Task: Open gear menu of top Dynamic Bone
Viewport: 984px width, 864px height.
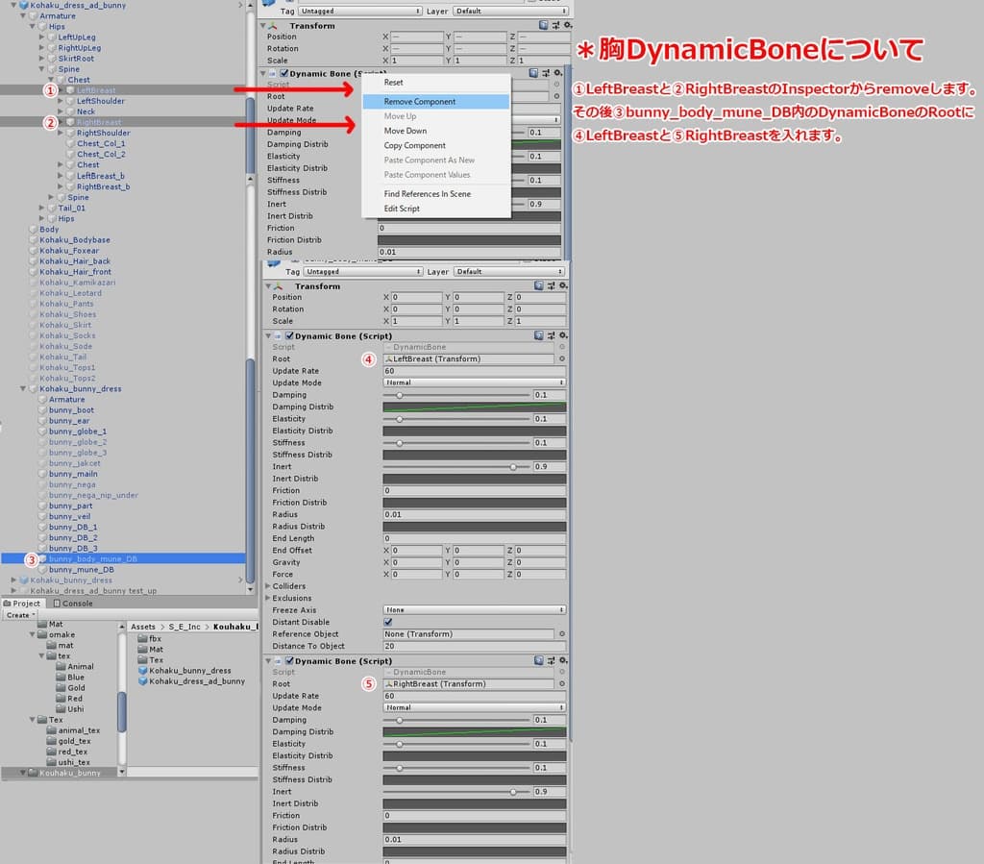Action: [x=557, y=73]
